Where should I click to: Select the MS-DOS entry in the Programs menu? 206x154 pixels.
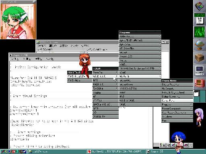140,88
